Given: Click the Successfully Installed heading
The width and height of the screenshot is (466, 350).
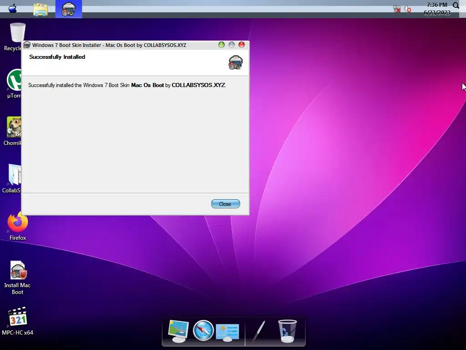Looking at the screenshot, I should tap(57, 57).
